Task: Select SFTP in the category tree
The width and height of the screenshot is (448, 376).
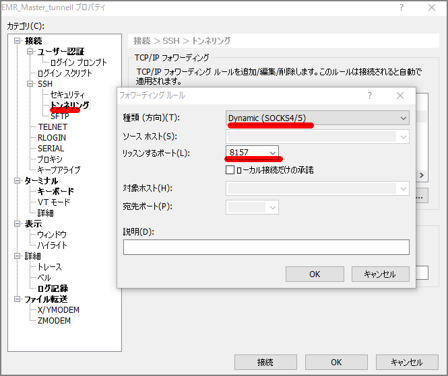Action: coord(60,116)
